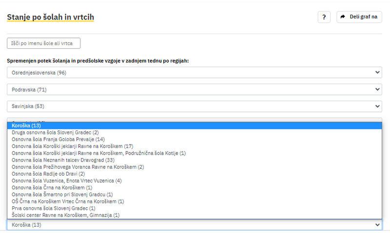This screenshot has width=390, height=233.
Task: Select Šolski center Ravne na Koroškem, Gimnazija
Action: [x=66, y=215]
